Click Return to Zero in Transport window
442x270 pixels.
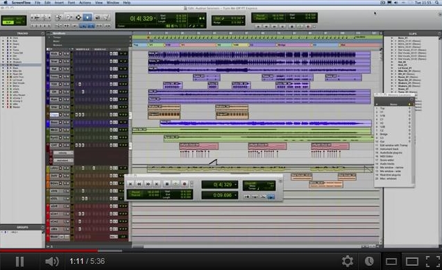130,184
